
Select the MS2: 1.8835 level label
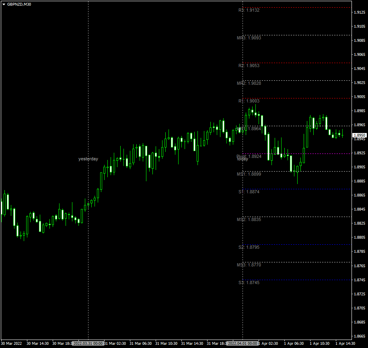[249, 220]
